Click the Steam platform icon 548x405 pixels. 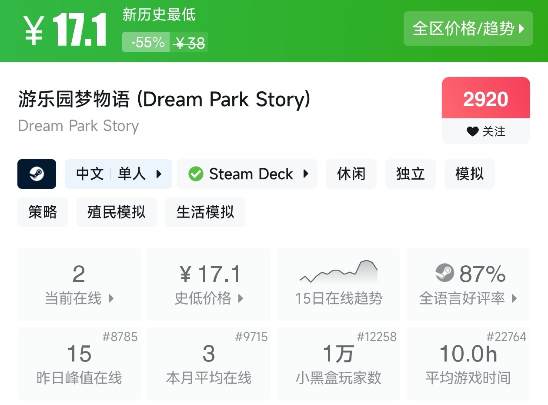click(x=37, y=174)
